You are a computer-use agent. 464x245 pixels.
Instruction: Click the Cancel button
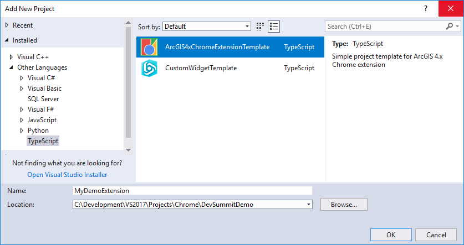click(436, 234)
